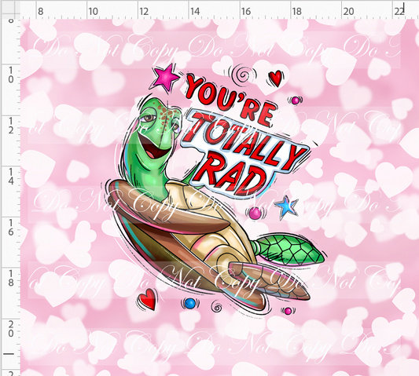419x376 pixels.
Task: Click the 10 mark on the horizontal ruler
Action: [93, 12]
